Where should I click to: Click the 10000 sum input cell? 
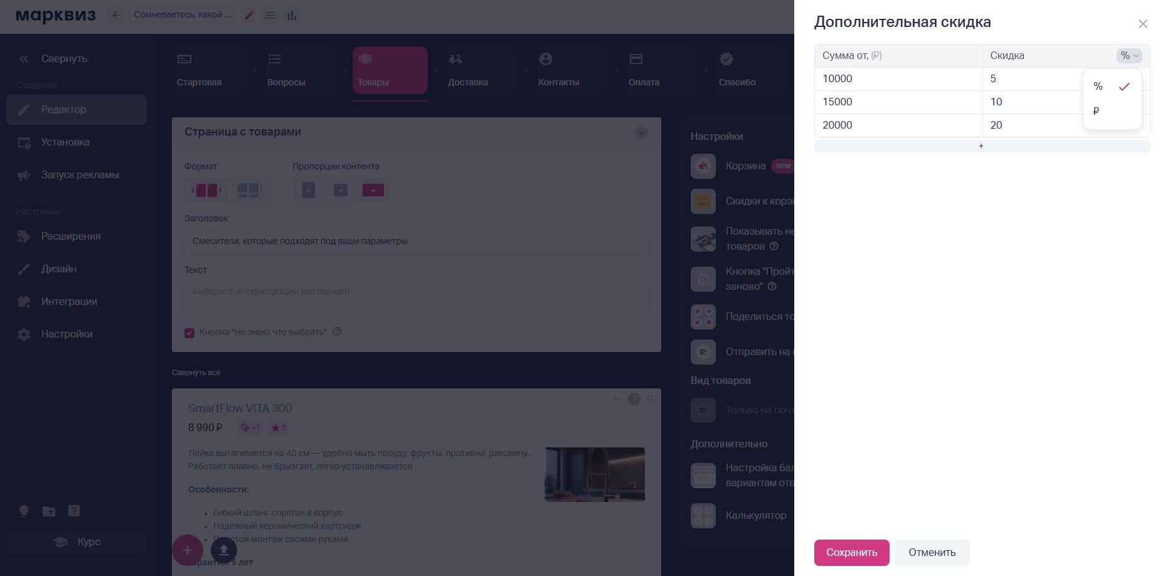[x=898, y=79]
